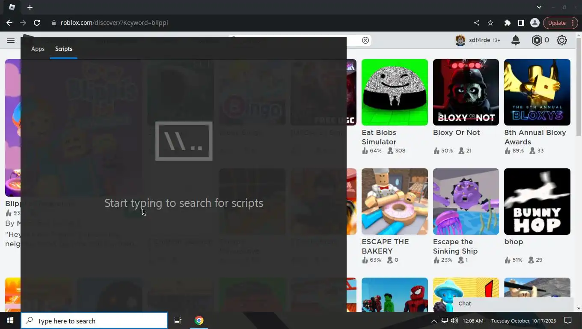This screenshot has width=582, height=329.
Task: Open bhop Bunny Hop thumbnail
Action: click(x=537, y=201)
